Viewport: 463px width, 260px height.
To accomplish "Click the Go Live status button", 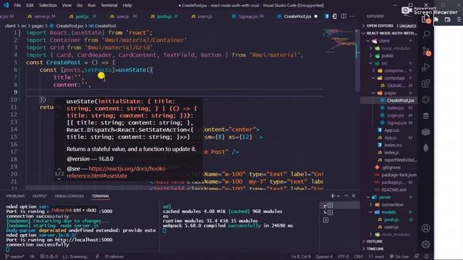I will pyautogui.click(x=399, y=256).
